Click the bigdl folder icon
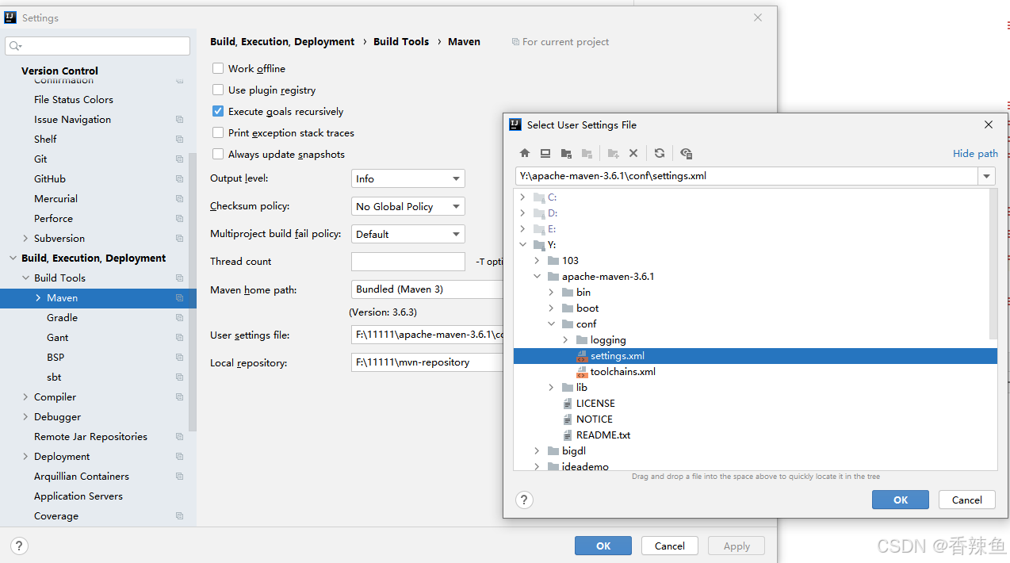The image size is (1010, 563). point(553,451)
